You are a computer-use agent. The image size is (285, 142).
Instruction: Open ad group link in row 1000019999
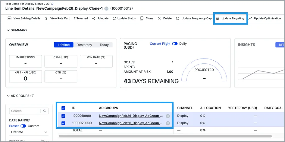131,116
